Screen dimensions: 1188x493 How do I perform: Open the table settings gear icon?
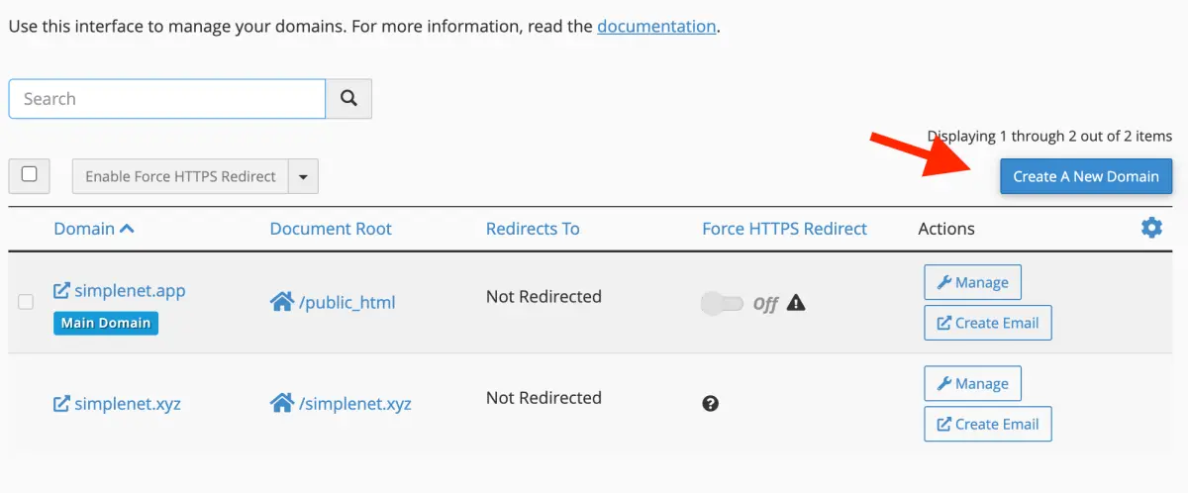(x=1151, y=228)
